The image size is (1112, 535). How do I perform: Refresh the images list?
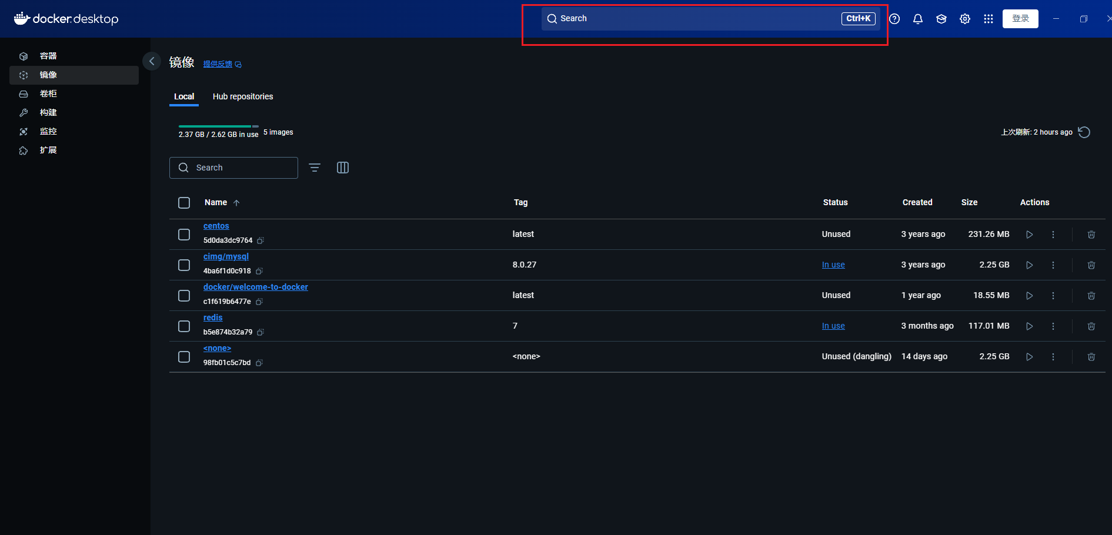pyautogui.click(x=1084, y=132)
